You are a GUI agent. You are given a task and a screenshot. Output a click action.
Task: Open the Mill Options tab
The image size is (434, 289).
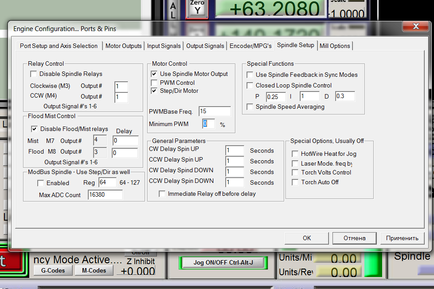click(335, 46)
